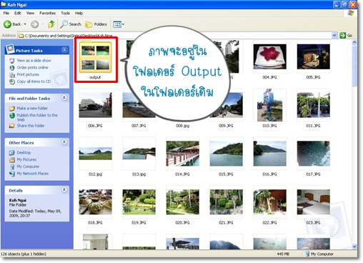The height and width of the screenshot is (263, 363).
Task: Open the Favorites menu
Action: tap(47, 13)
